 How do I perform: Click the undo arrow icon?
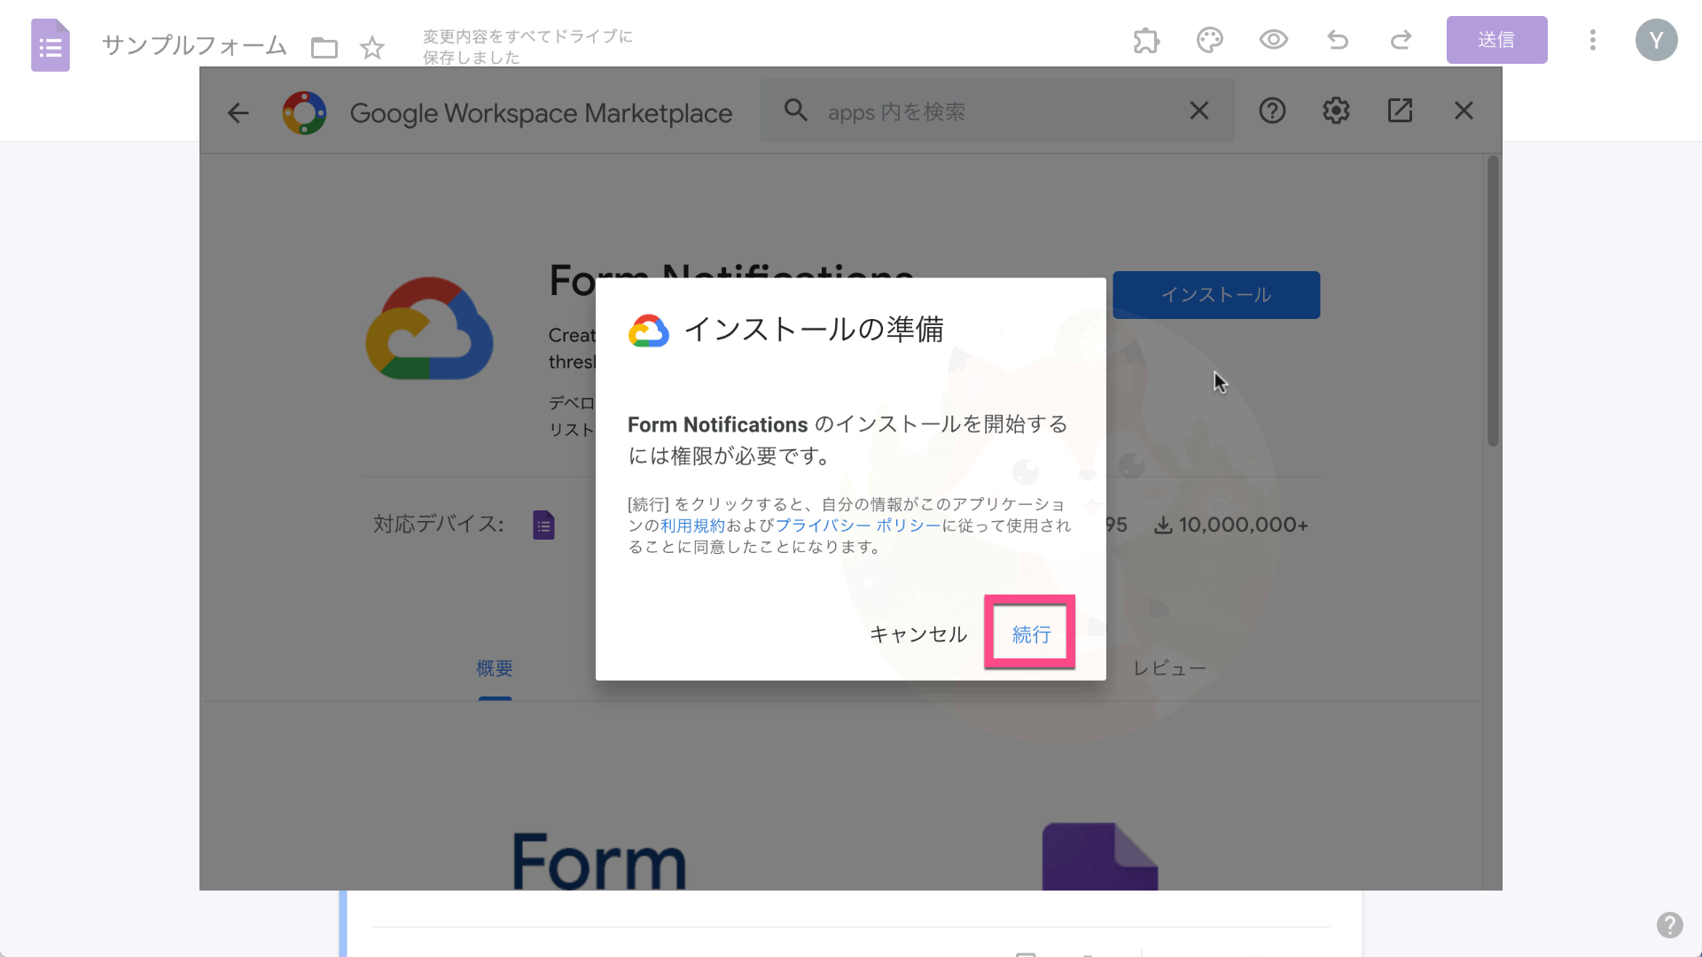[1338, 40]
